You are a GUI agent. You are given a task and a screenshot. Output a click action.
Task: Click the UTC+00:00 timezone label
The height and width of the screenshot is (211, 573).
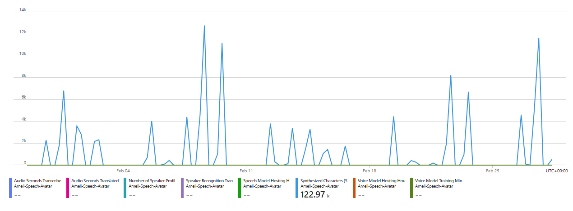[557, 171]
